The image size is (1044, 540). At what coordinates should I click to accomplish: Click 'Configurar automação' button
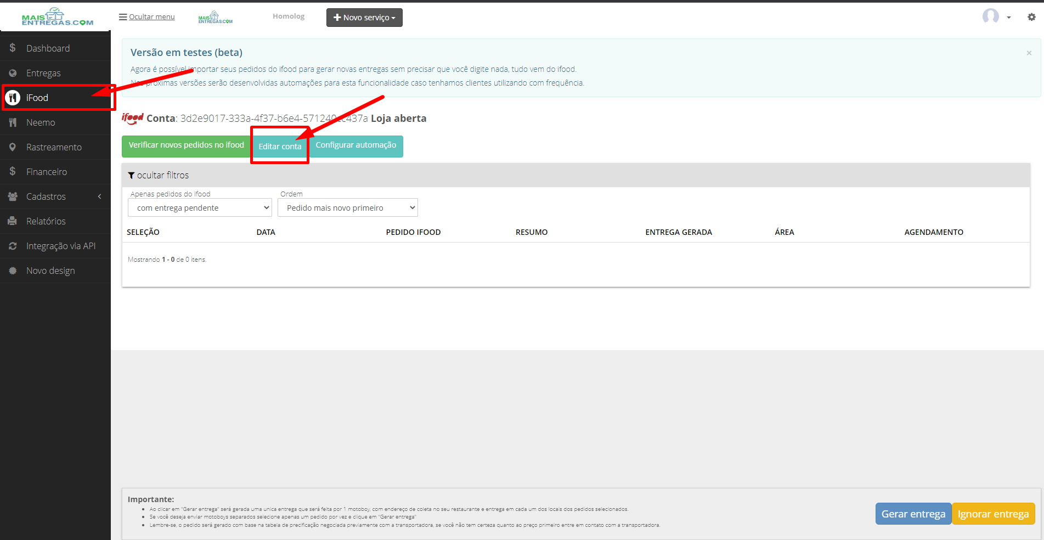coord(356,146)
